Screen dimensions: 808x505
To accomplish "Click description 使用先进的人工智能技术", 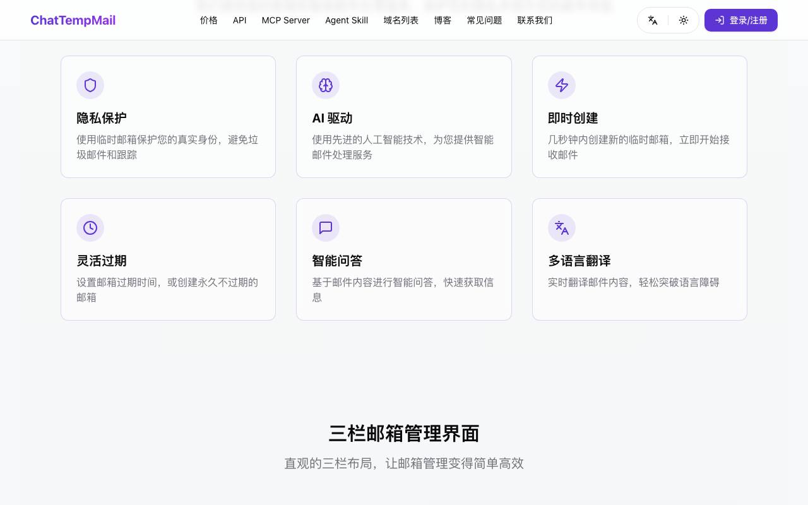I will point(403,147).
